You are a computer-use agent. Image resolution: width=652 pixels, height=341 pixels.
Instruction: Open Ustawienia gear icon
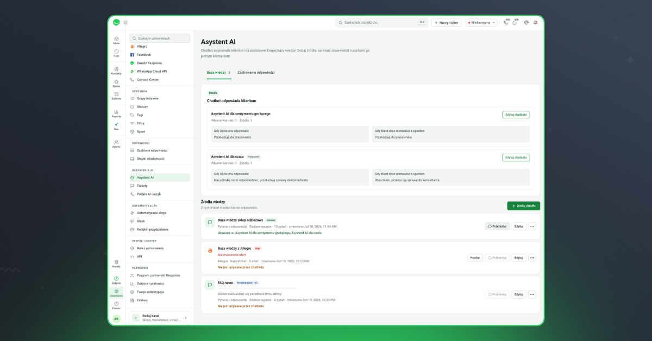click(x=116, y=293)
